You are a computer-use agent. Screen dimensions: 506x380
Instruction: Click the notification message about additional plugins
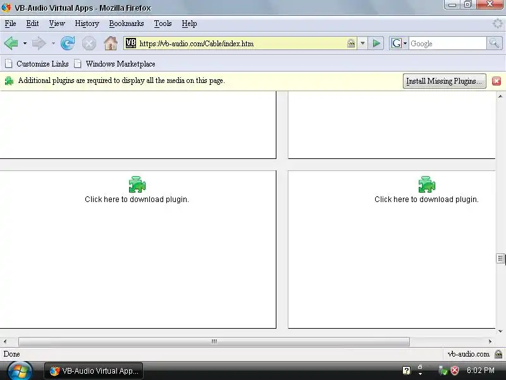(121, 80)
